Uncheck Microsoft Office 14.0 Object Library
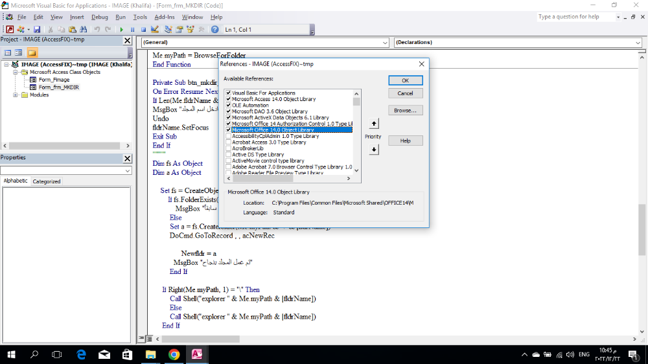 pos(228,130)
